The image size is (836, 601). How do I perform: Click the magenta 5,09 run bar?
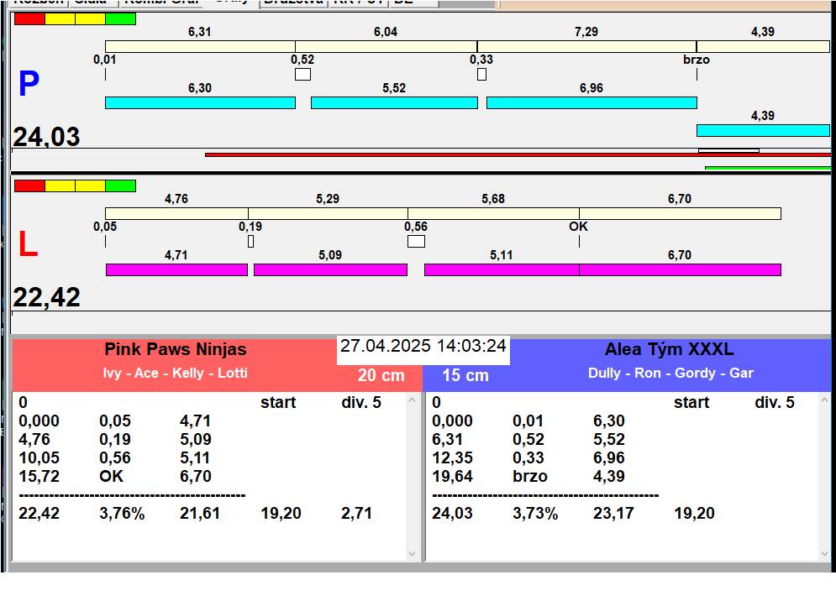[330, 269]
